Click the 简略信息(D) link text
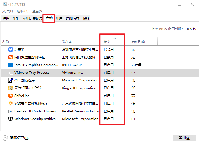Viewport: 199px width, 145px height. coord(19,138)
